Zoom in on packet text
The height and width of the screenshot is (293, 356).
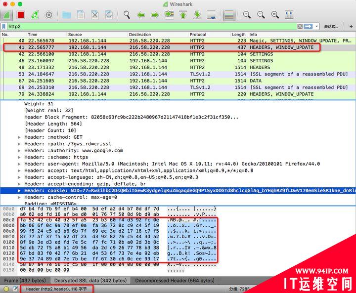click(247, 15)
